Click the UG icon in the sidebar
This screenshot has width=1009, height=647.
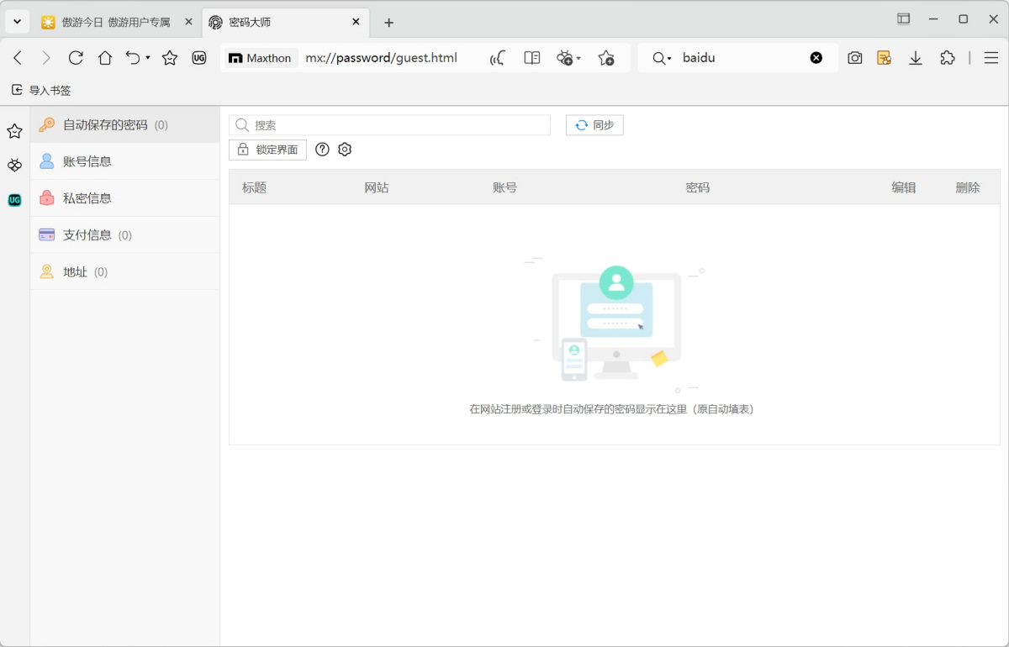[x=14, y=200]
